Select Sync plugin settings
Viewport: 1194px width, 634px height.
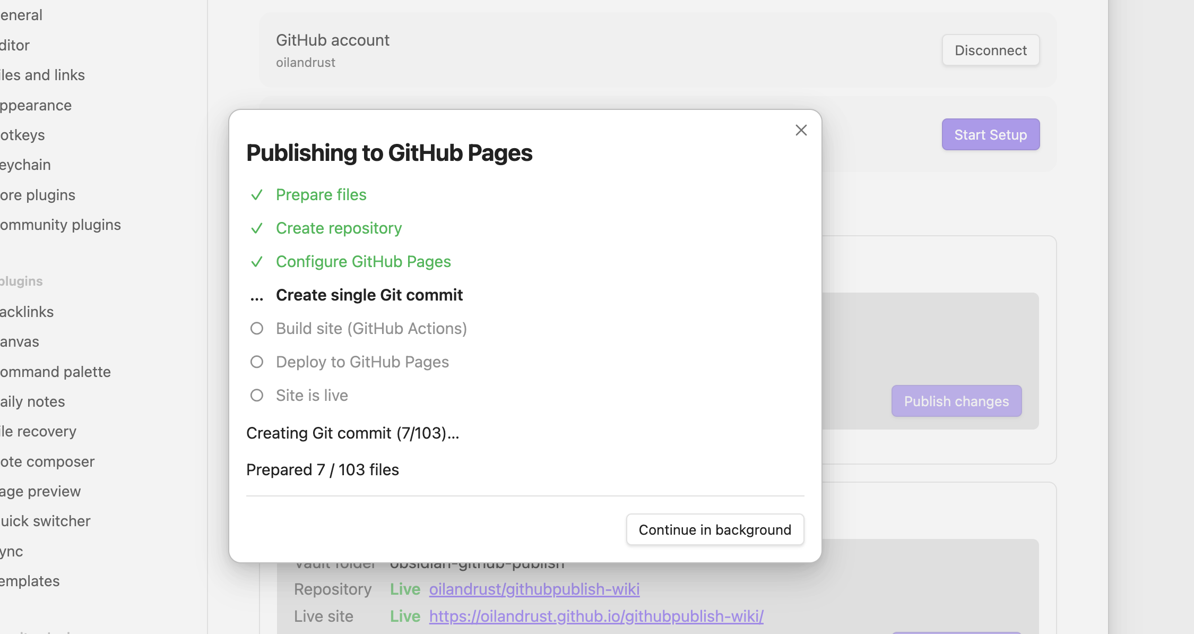coord(11,551)
